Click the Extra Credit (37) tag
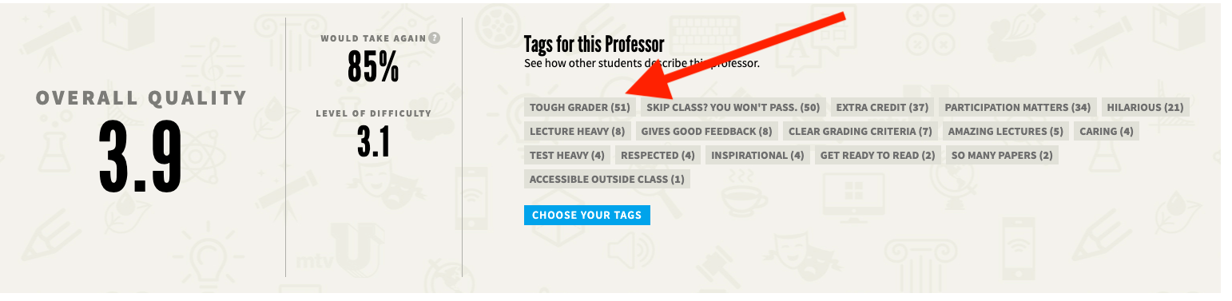Screen dimensions: 1232x301 882,107
